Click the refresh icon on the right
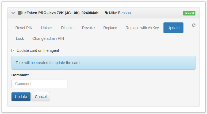 [x=194, y=25]
